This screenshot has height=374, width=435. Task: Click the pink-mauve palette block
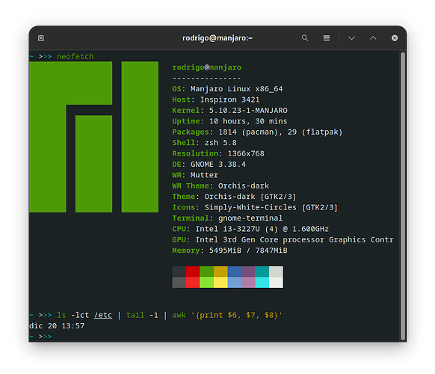coord(248,283)
